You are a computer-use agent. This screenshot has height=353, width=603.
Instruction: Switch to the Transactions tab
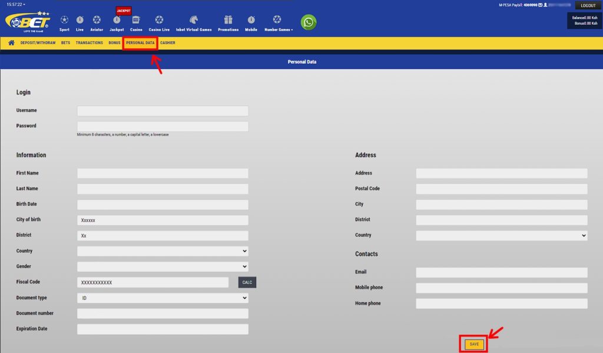[x=89, y=42]
